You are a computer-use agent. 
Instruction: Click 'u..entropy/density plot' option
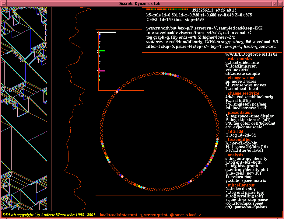click(247, 170)
